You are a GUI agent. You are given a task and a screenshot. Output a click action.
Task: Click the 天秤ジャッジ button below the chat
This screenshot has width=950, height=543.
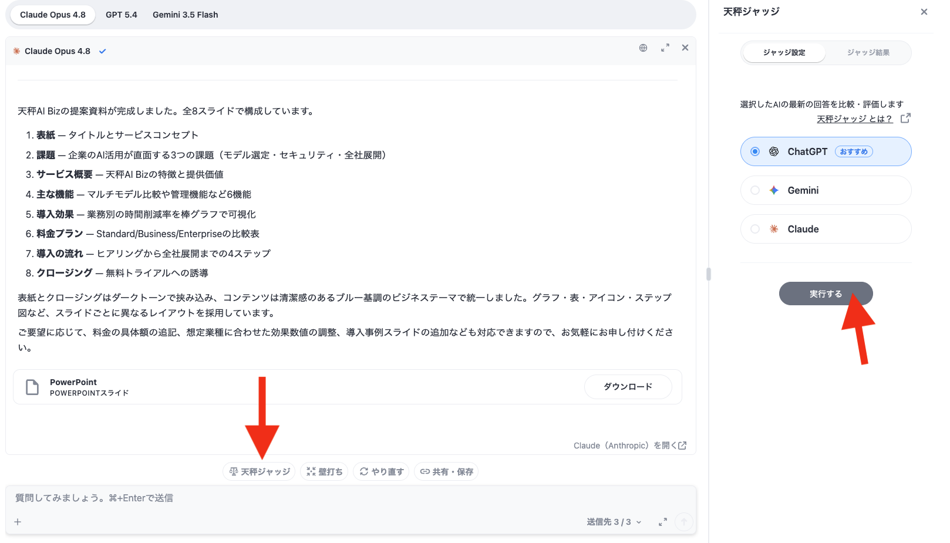(x=260, y=472)
